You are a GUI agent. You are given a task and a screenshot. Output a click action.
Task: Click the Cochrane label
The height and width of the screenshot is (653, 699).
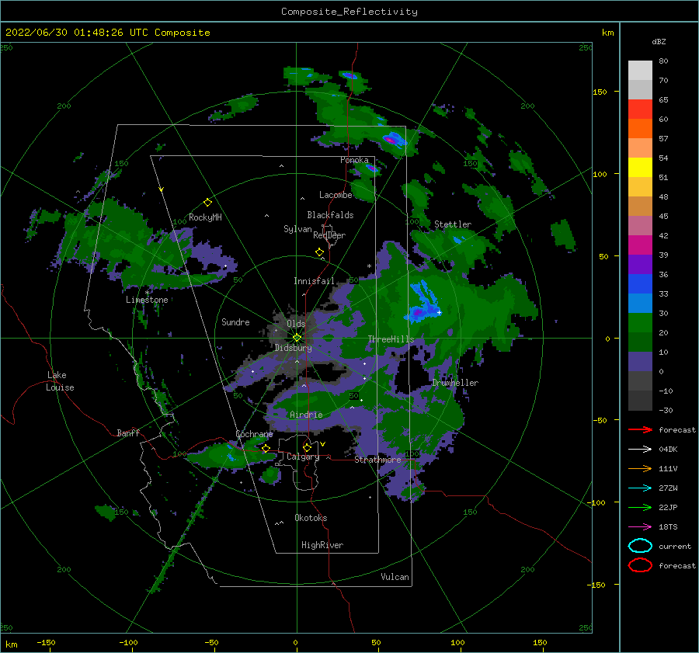[254, 434]
